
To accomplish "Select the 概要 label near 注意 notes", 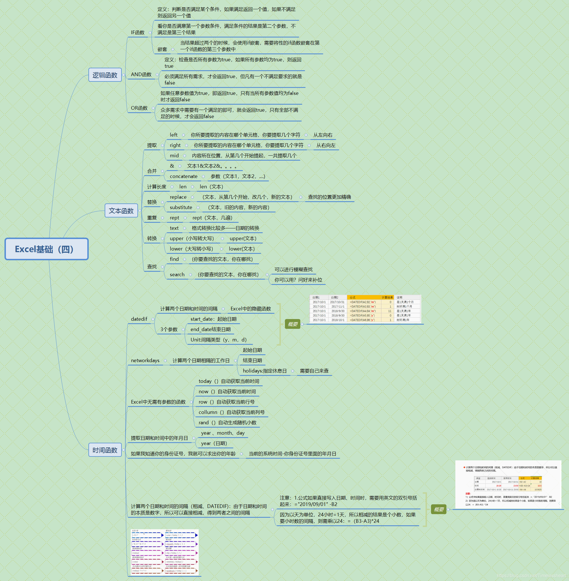I will coord(438,509).
